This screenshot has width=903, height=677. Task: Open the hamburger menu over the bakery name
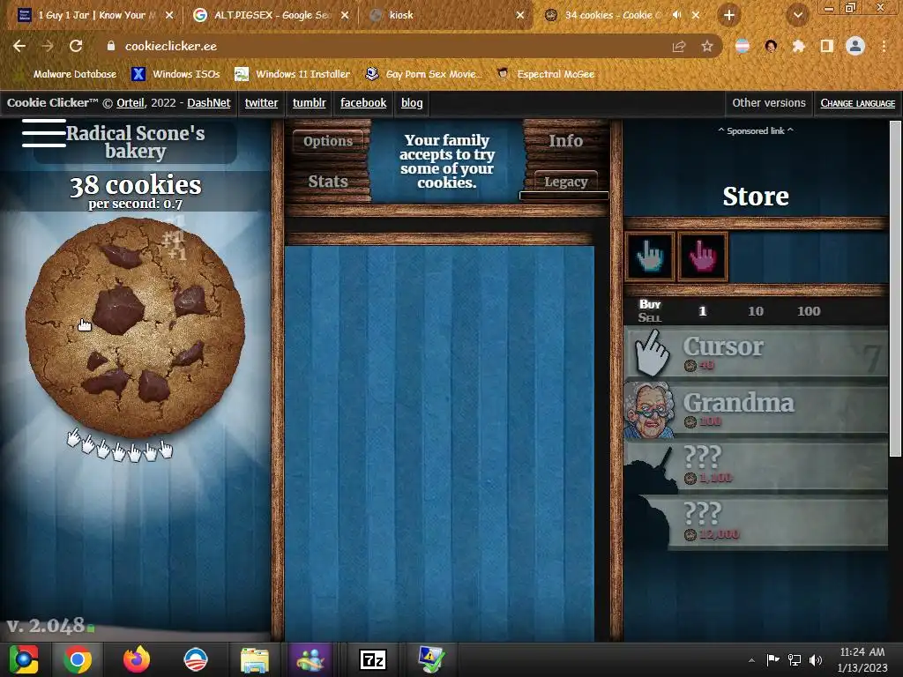coord(44,133)
